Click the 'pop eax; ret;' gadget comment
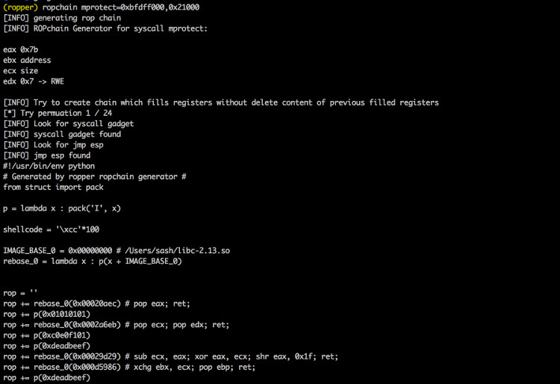Screen dimensions: 560x384 [158, 303]
